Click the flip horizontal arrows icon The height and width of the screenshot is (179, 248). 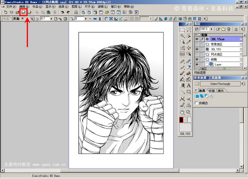[x=95, y=19]
